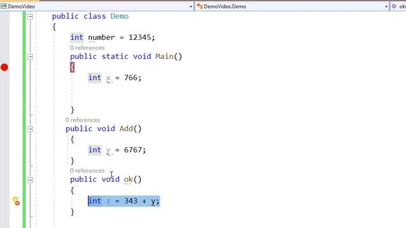
Task: Show references above ok method
Action: pyautogui.click(x=88, y=170)
